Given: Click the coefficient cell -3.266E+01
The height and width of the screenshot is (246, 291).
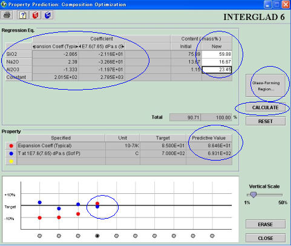Looking at the screenshot, I should (x=102, y=62).
